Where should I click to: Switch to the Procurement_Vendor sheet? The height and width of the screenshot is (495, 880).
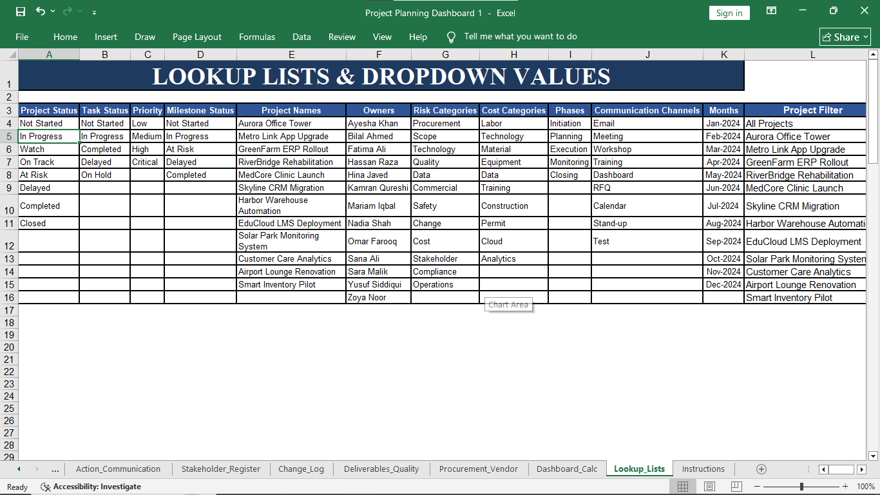coord(479,469)
